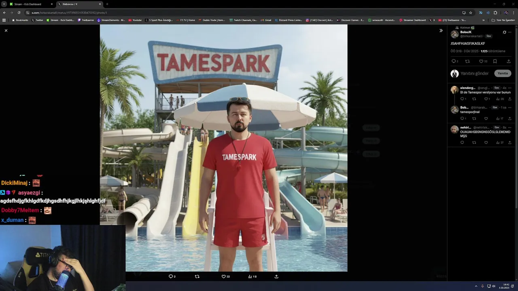Screen dimensions: 518x291
Task: Open Twitter bookmark in bookmarks bar
Action: 37,20
